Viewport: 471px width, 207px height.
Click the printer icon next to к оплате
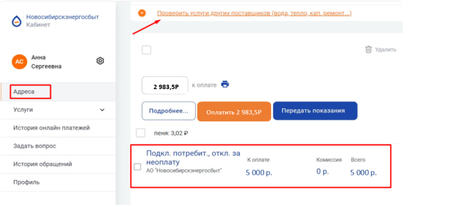pos(225,84)
